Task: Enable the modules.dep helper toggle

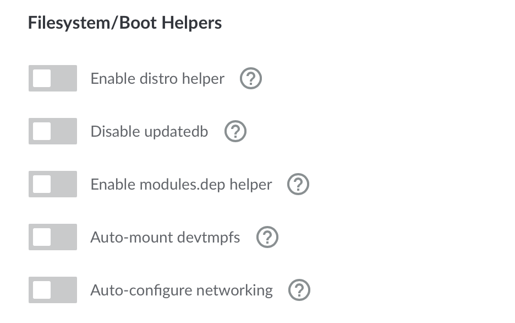Action: click(53, 184)
